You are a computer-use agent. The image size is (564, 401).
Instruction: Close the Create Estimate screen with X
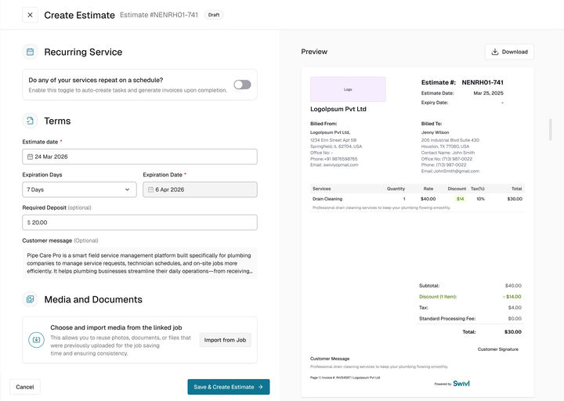(31, 15)
